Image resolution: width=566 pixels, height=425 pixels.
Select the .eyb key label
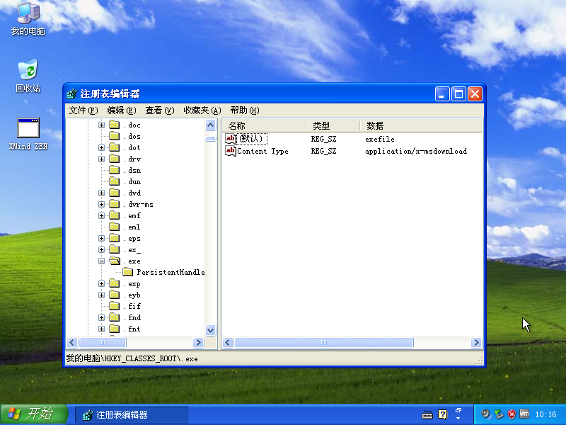[132, 295]
